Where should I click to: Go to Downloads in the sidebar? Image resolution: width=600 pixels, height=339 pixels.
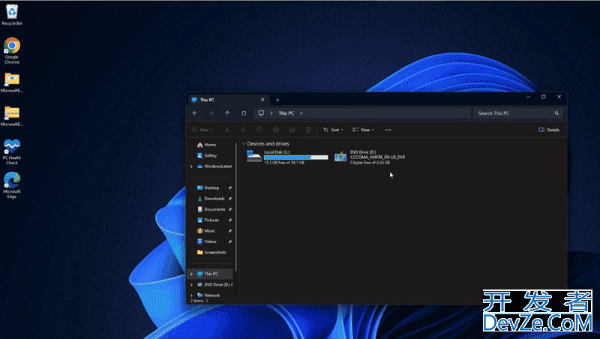(214, 199)
